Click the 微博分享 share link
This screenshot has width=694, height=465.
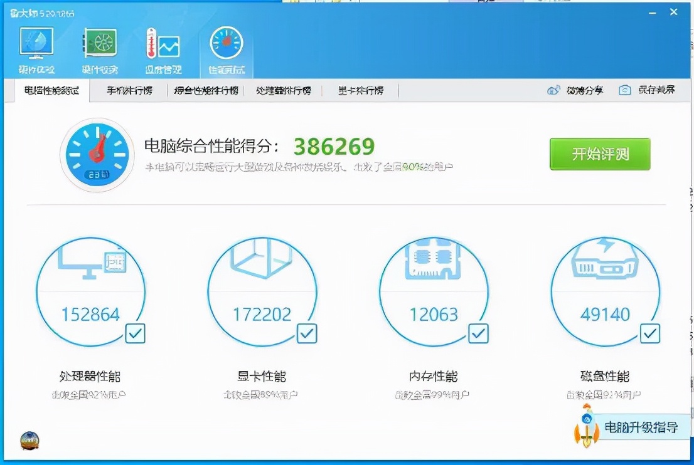pyautogui.click(x=586, y=90)
